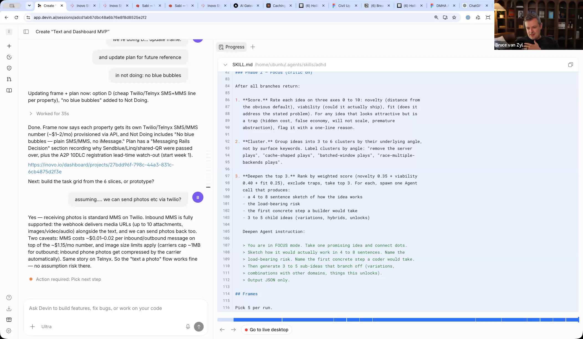Copy SKILL.md file contents icon
583x339 pixels.
[570, 65]
